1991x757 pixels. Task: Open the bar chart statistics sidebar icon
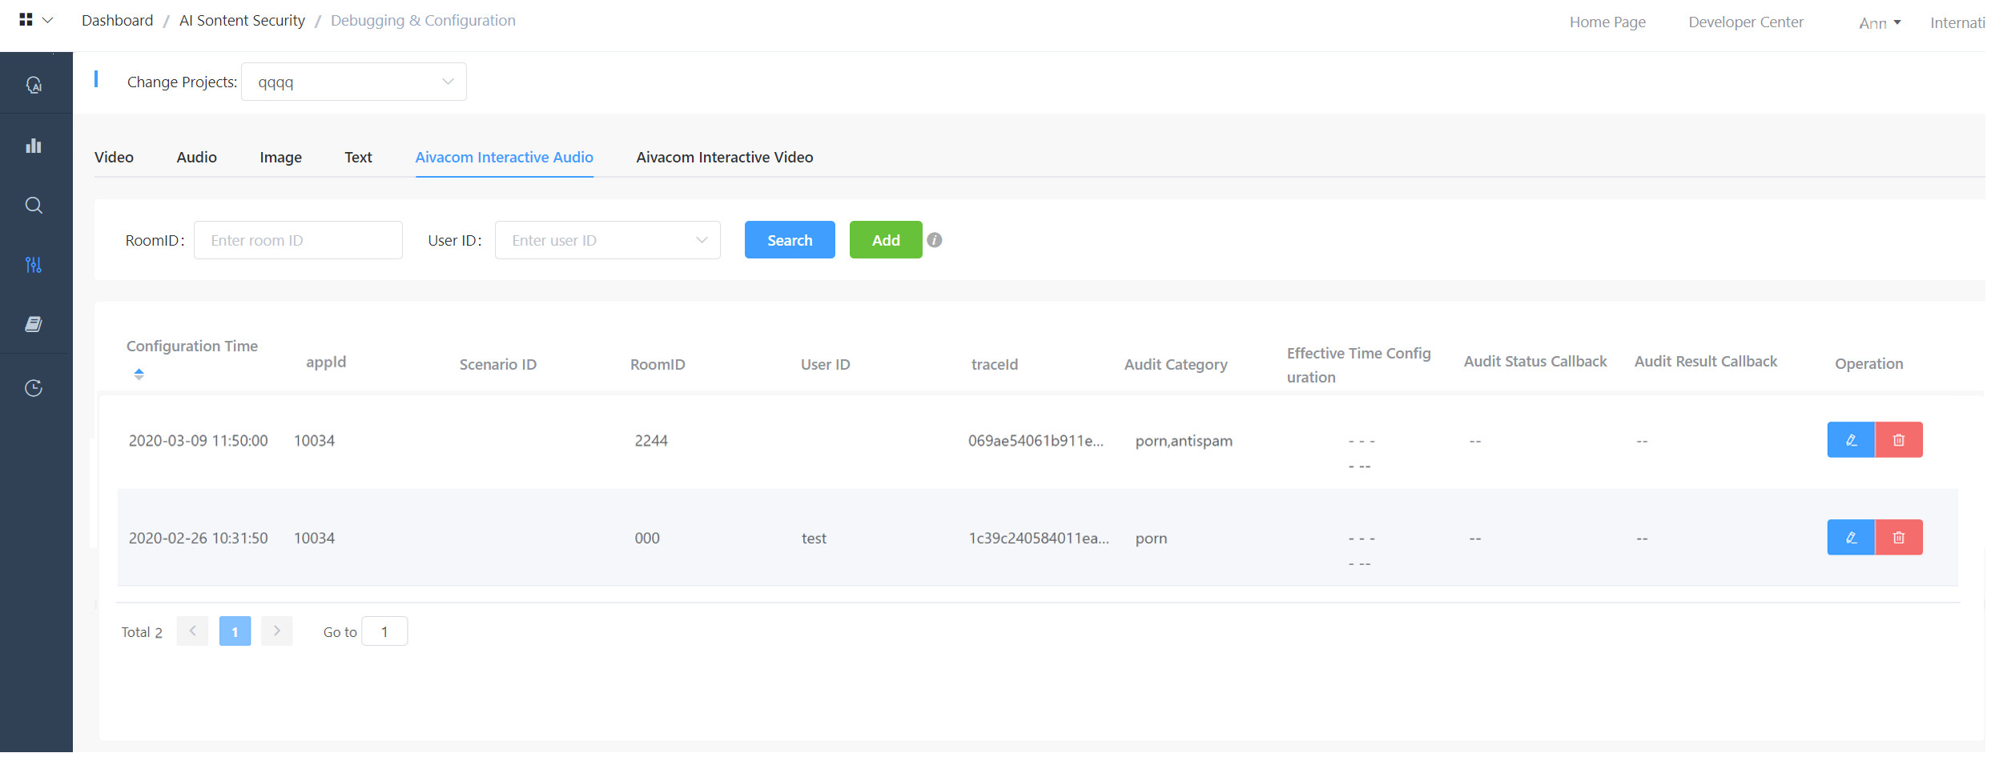(34, 146)
